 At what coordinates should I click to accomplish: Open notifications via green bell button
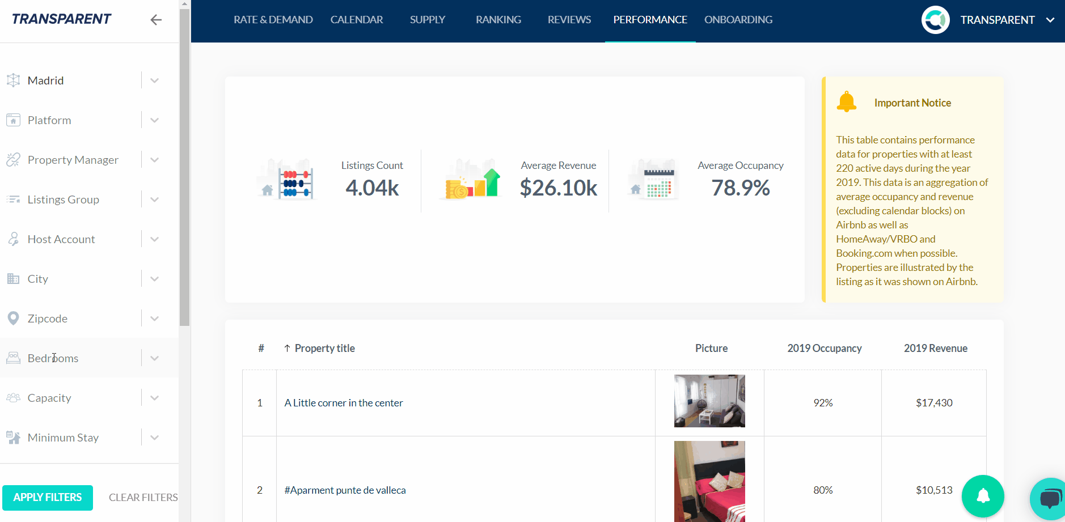click(x=983, y=496)
